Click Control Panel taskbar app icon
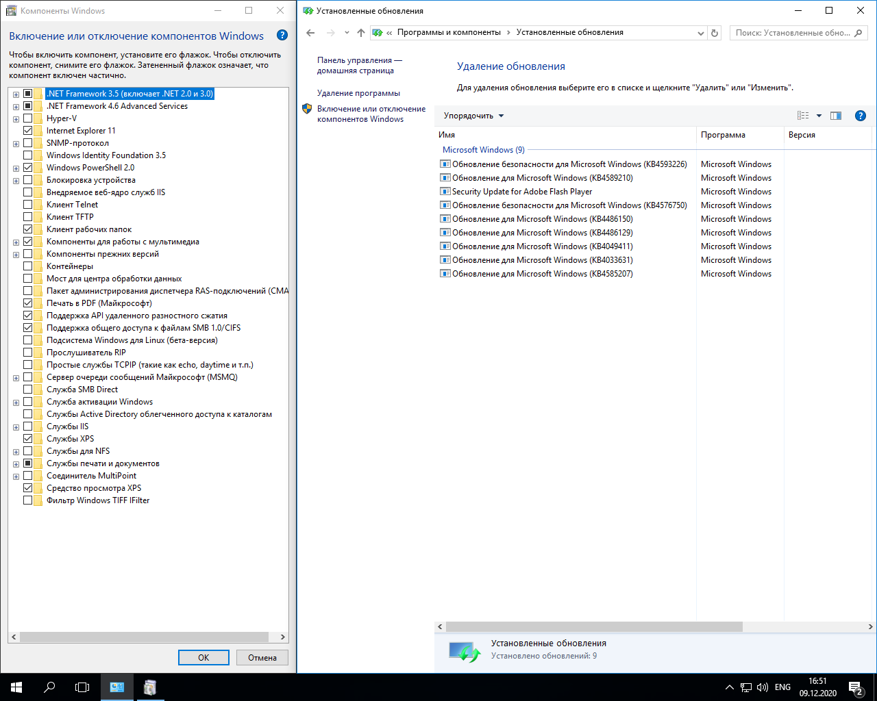The width and height of the screenshot is (877, 701). pos(117,687)
